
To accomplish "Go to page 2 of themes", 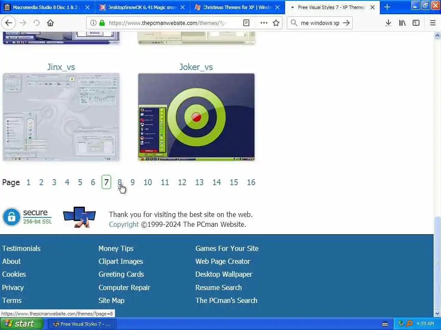I will [41, 182].
